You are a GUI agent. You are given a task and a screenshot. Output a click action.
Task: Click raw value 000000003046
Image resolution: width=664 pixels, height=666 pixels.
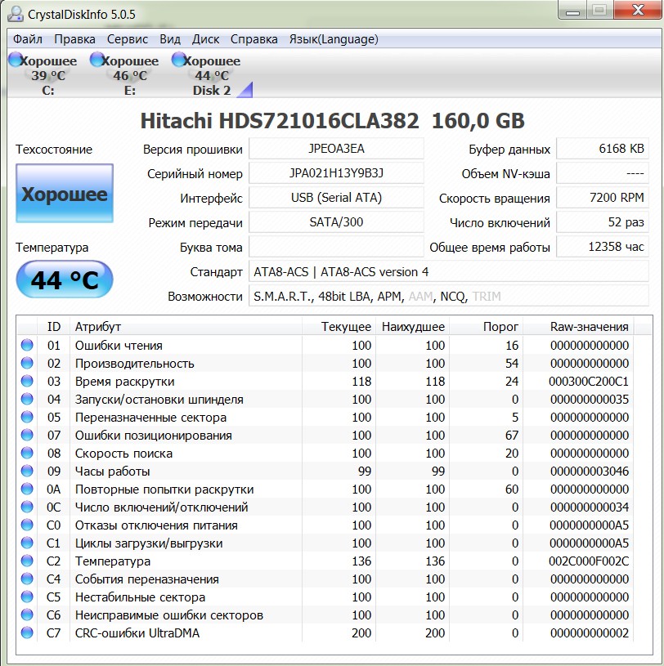590,471
